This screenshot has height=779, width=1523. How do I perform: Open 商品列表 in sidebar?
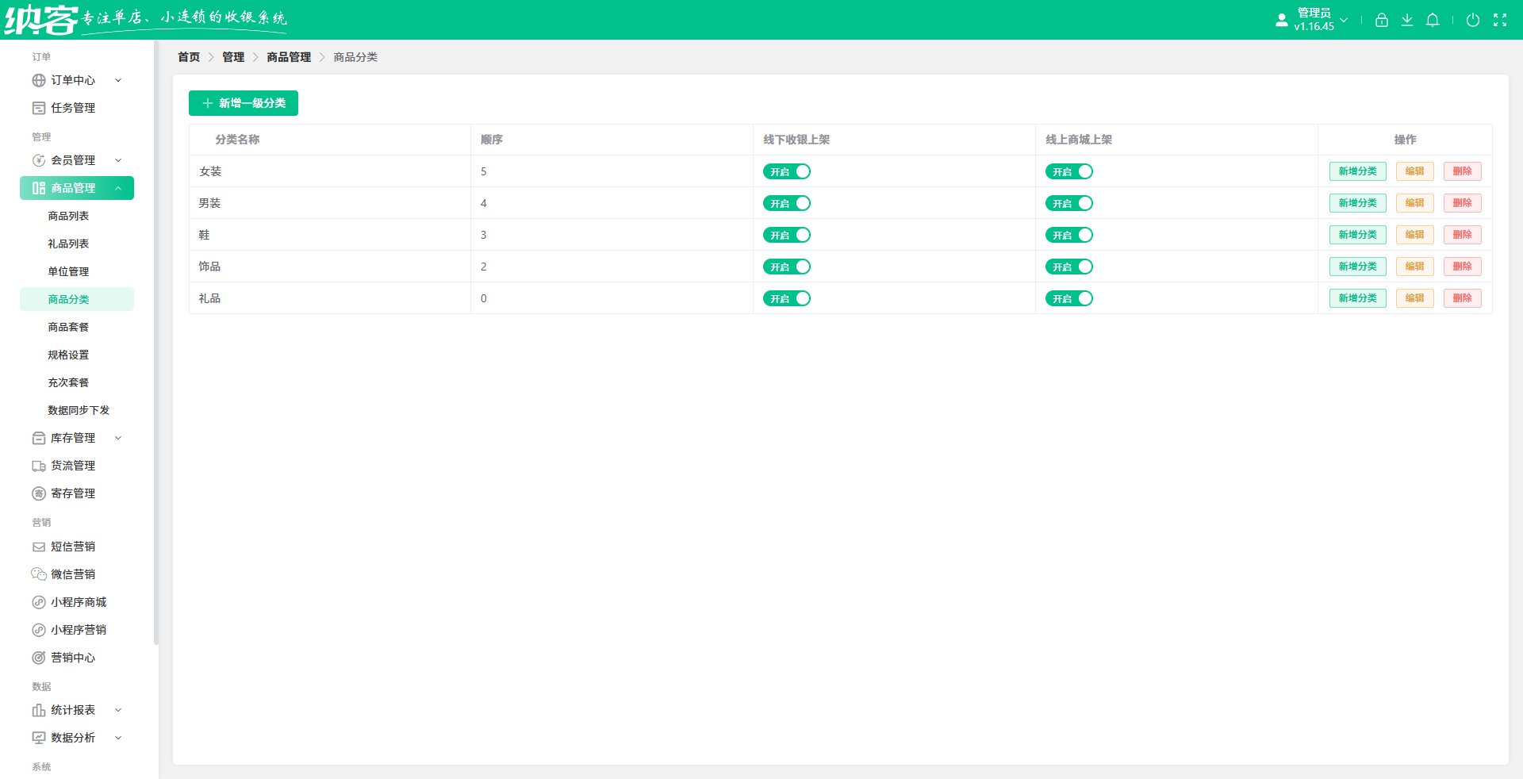coord(68,216)
